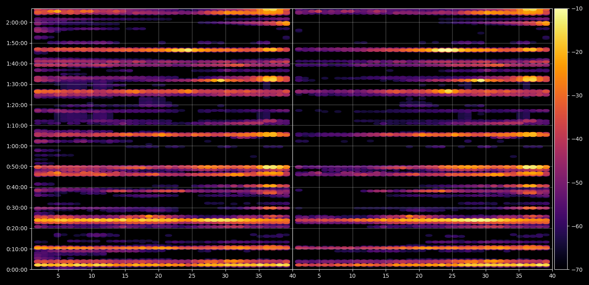
Task: Click x-axis label 40 between the two heatmaps
Action: [x=292, y=276]
